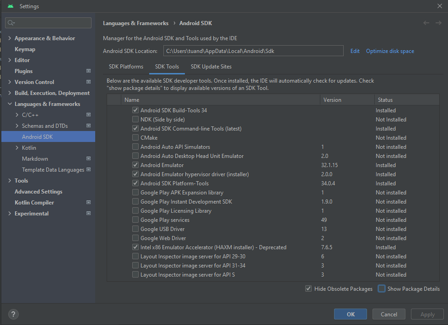The image size is (448, 325).
Task: Collapse Languages & Frameworks tree node
Action: (x=10, y=104)
